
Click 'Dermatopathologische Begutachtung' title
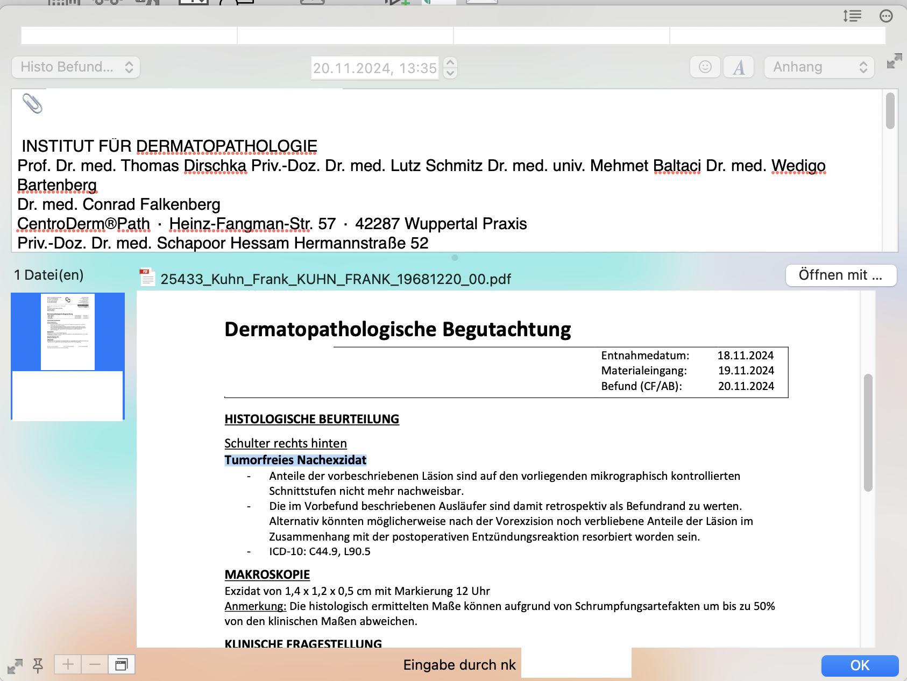398,329
